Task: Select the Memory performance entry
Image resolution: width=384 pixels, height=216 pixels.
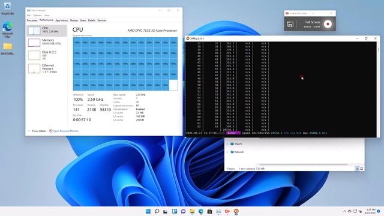Action: [x=47, y=43]
